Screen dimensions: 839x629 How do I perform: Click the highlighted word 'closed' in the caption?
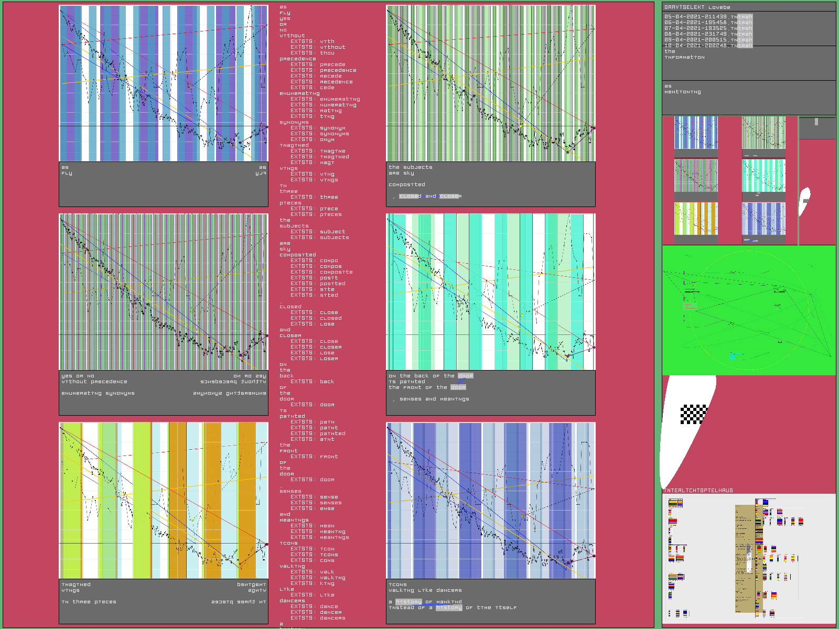point(410,197)
